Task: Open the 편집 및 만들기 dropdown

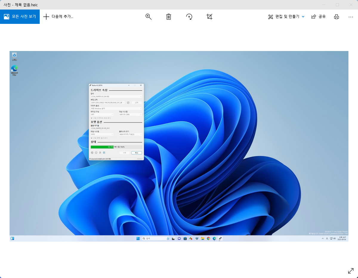Action: (286, 17)
